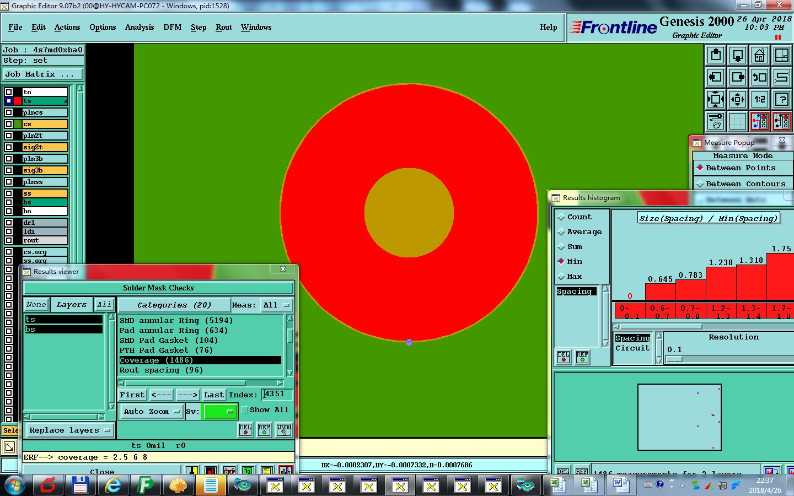Open the File menu
Viewport: 794px width, 496px height.
[x=15, y=27]
